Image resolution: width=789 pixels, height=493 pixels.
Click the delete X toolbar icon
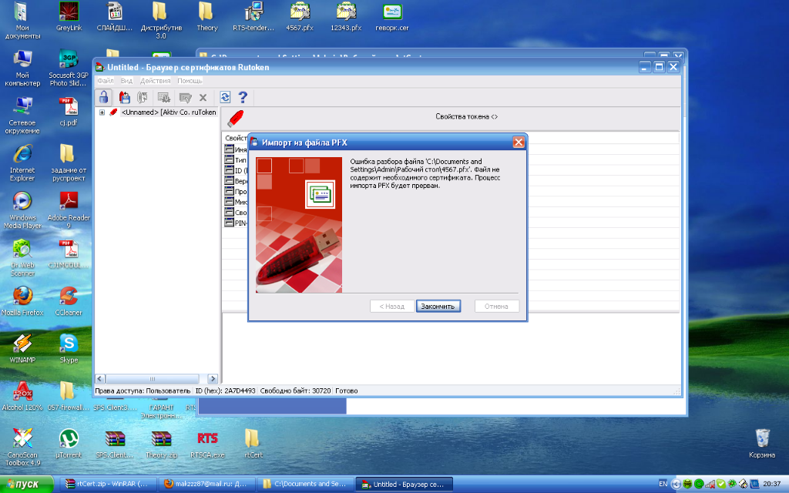[x=203, y=97]
